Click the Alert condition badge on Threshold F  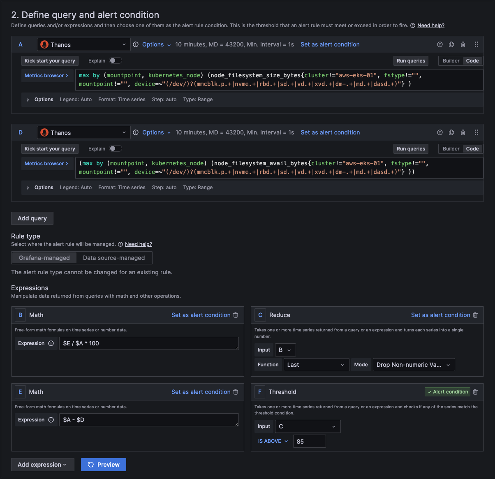[447, 391]
